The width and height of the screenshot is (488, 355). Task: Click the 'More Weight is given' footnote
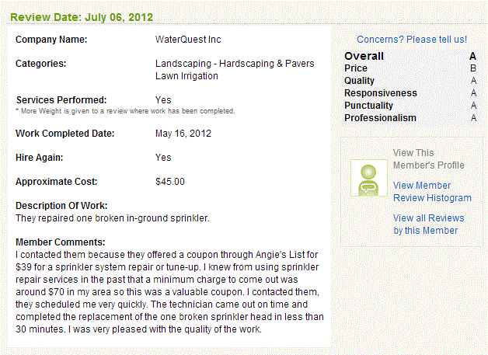[x=125, y=111]
